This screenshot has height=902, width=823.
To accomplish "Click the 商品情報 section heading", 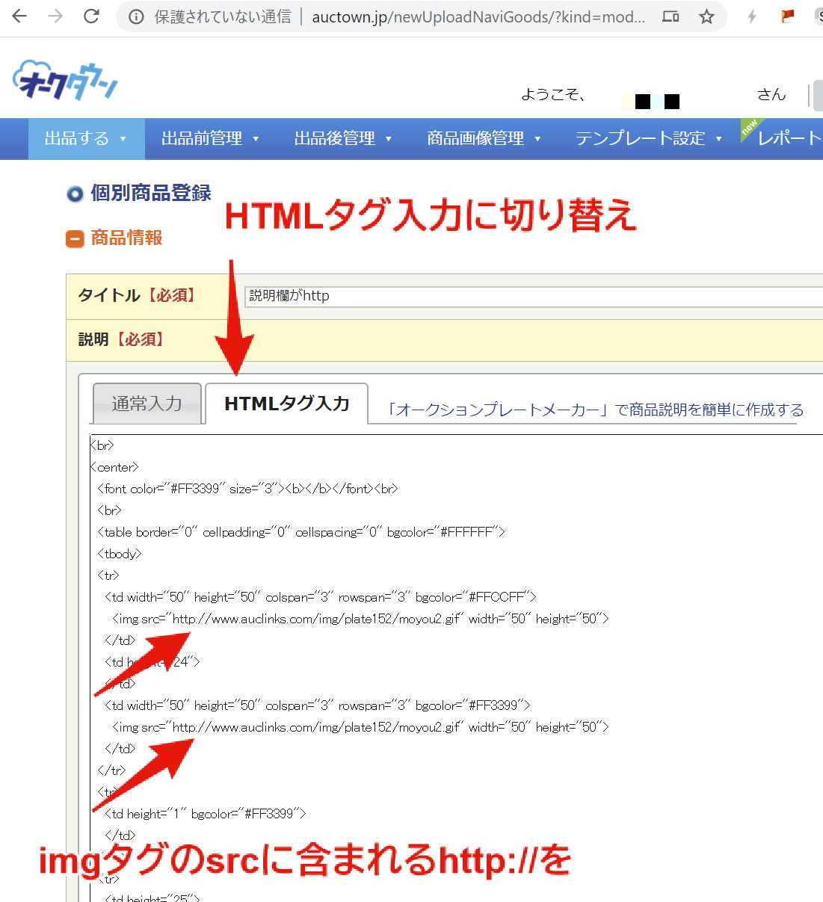I will 126,238.
